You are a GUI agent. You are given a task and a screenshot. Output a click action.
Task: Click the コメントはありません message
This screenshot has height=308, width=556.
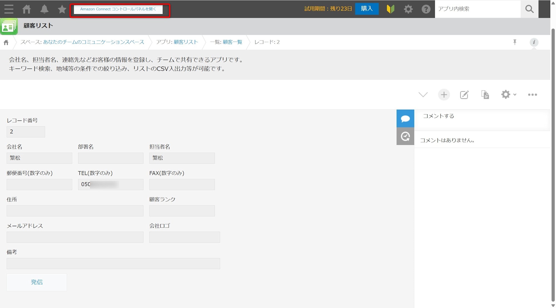447,140
